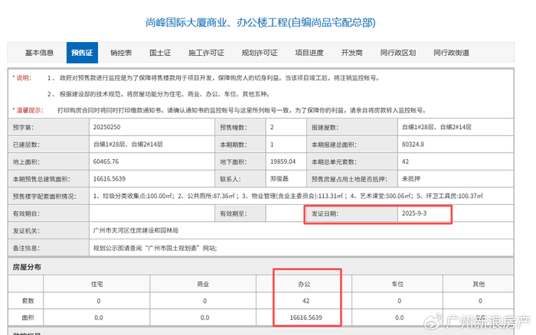Select the 同行政区划 tab
Viewport: 536px width, 335px height.
(398, 53)
